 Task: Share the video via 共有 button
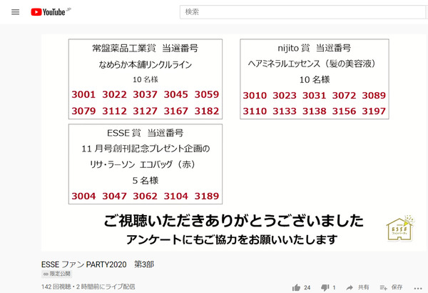click(x=357, y=287)
